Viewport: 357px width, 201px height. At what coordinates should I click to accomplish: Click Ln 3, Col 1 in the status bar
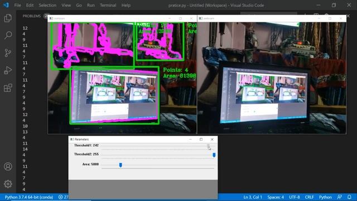[x=253, y=197]
